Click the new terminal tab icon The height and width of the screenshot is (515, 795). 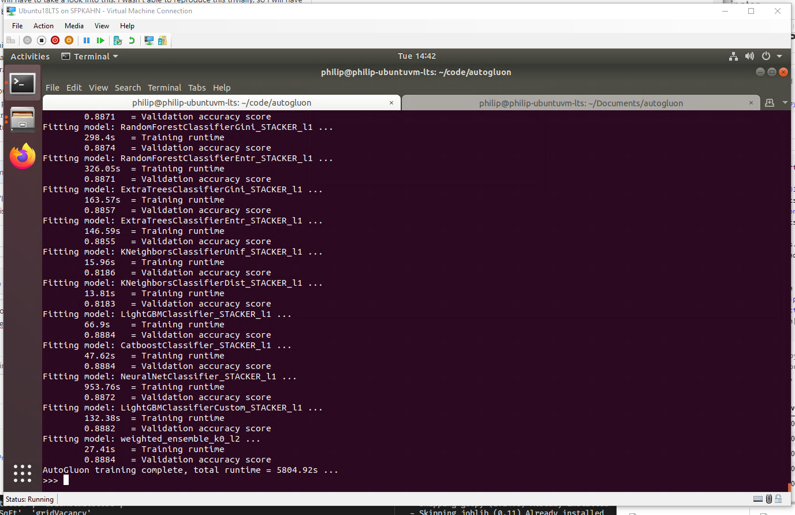point(770,103)
